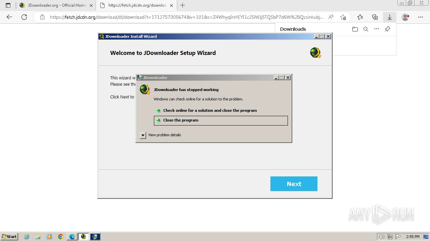The width and height of the screenshot is (430, 241).
Task: Open more options in Downloads panel
Action: pos(377,29)
